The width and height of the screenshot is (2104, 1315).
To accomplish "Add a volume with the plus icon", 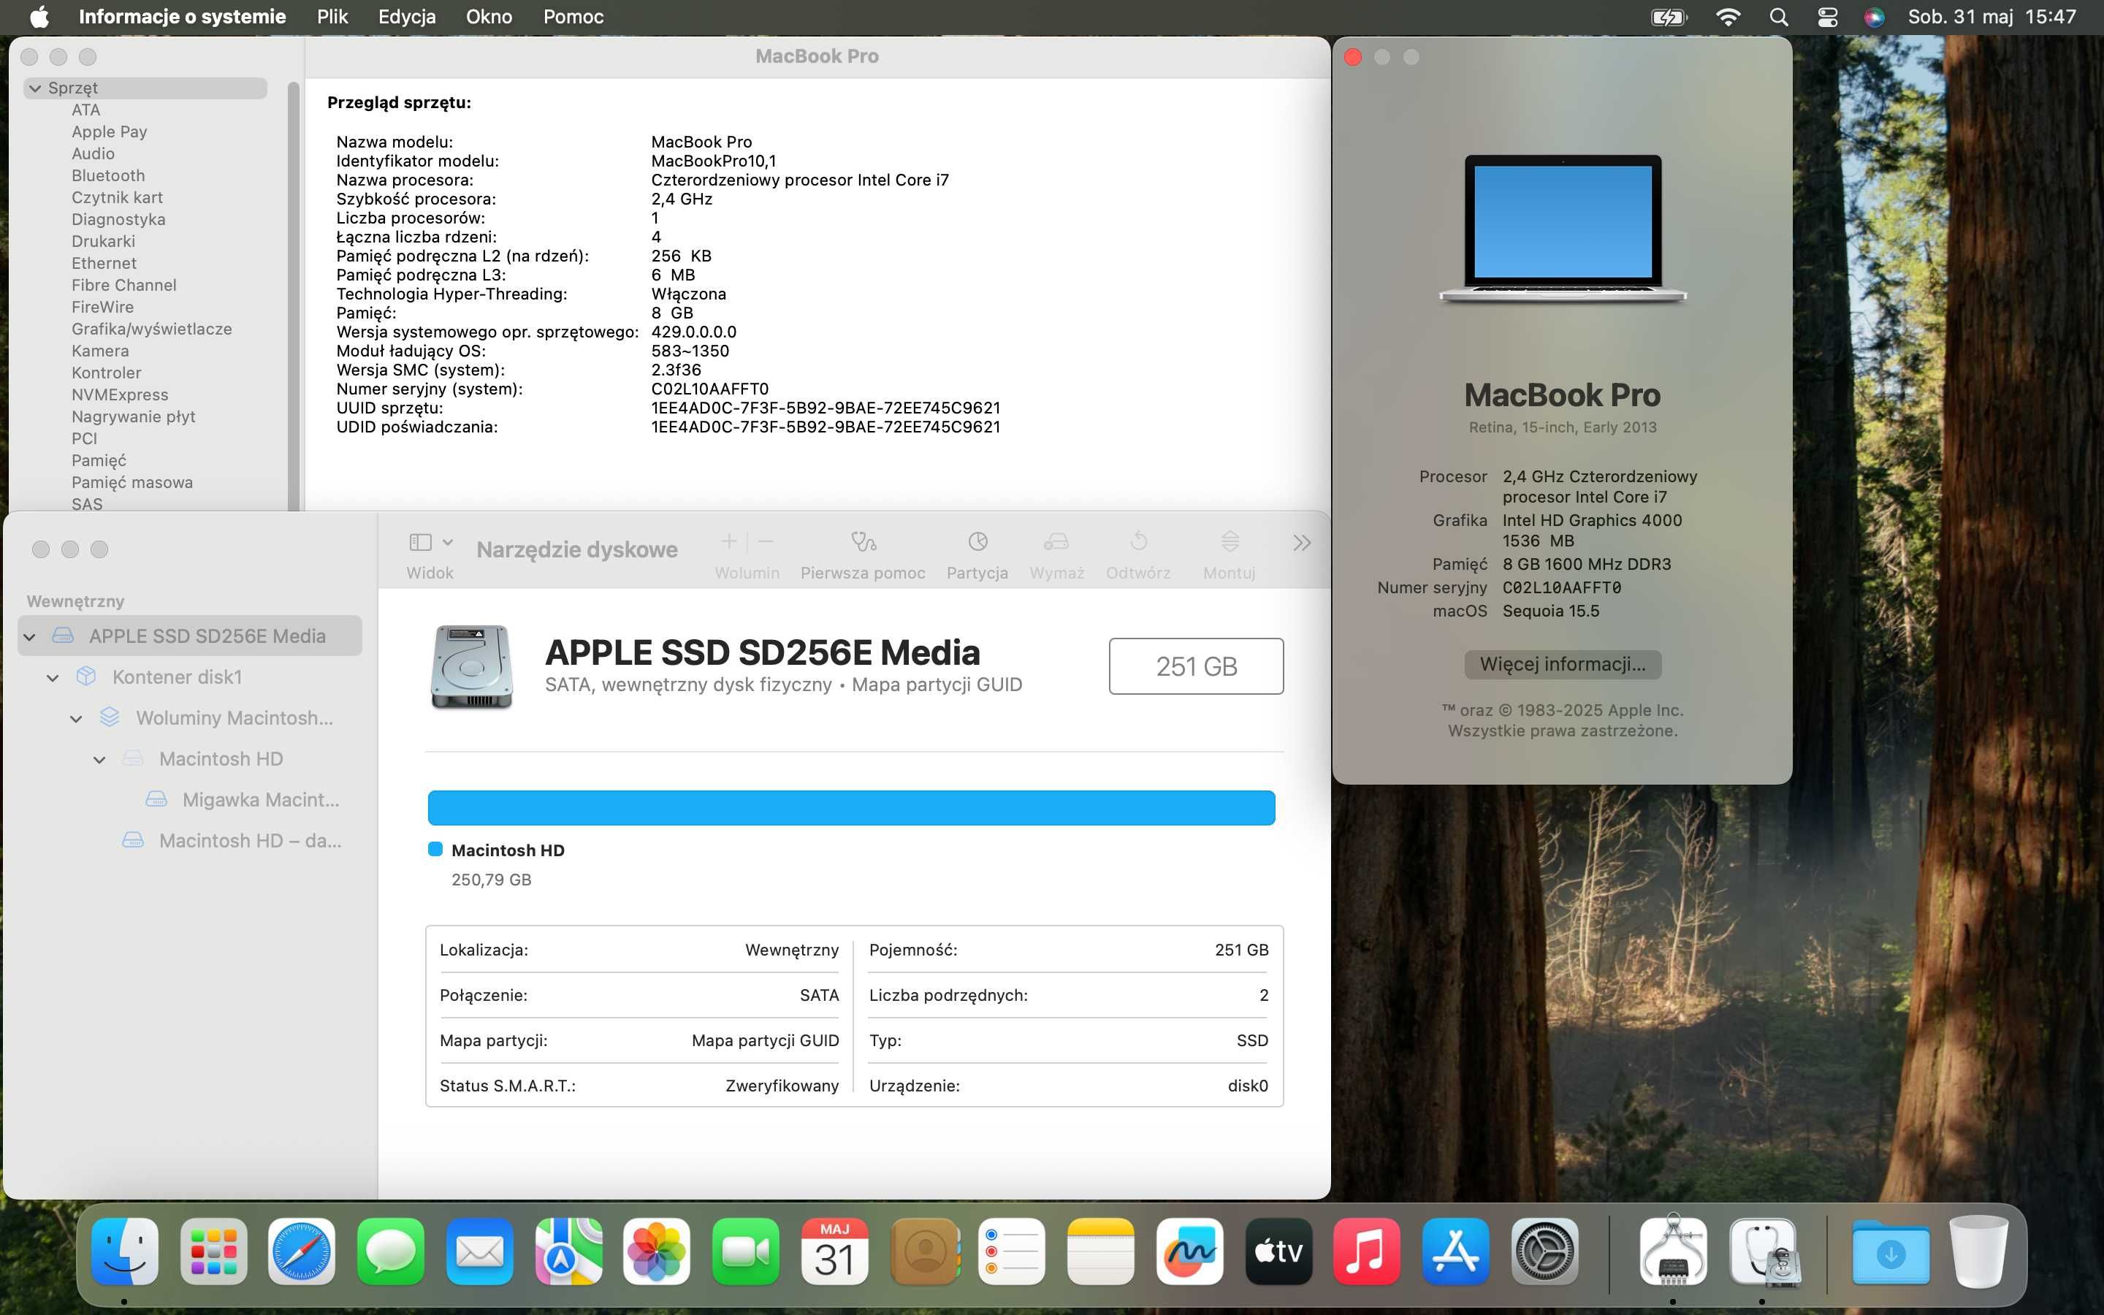I will coord(728,542).
